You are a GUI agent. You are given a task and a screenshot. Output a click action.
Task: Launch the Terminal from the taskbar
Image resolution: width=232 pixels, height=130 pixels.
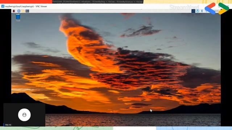27,11
